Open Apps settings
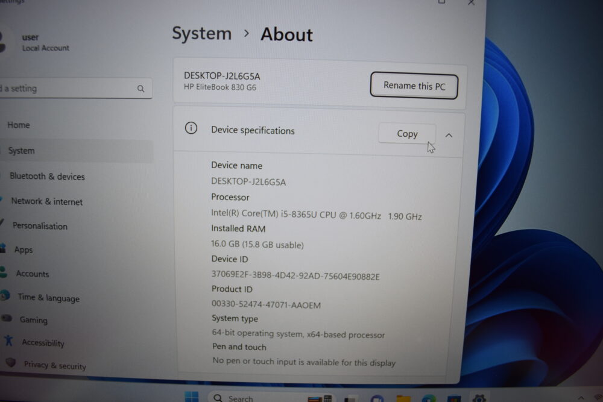603x402 pixels. tap(24, 250)
